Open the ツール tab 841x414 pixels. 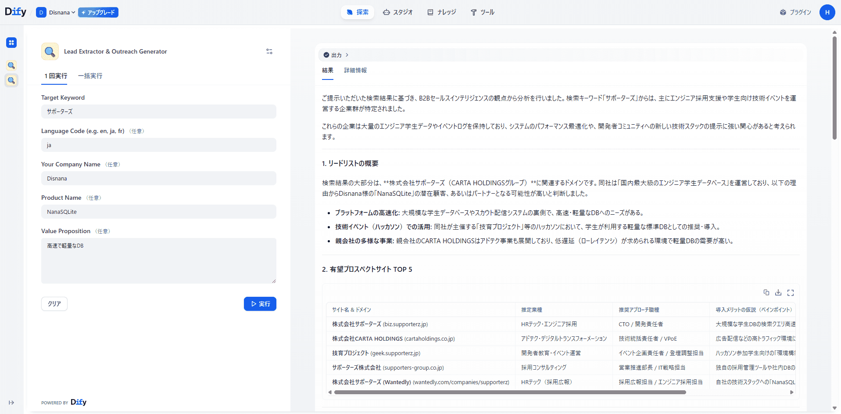click(x=483, y=12)
